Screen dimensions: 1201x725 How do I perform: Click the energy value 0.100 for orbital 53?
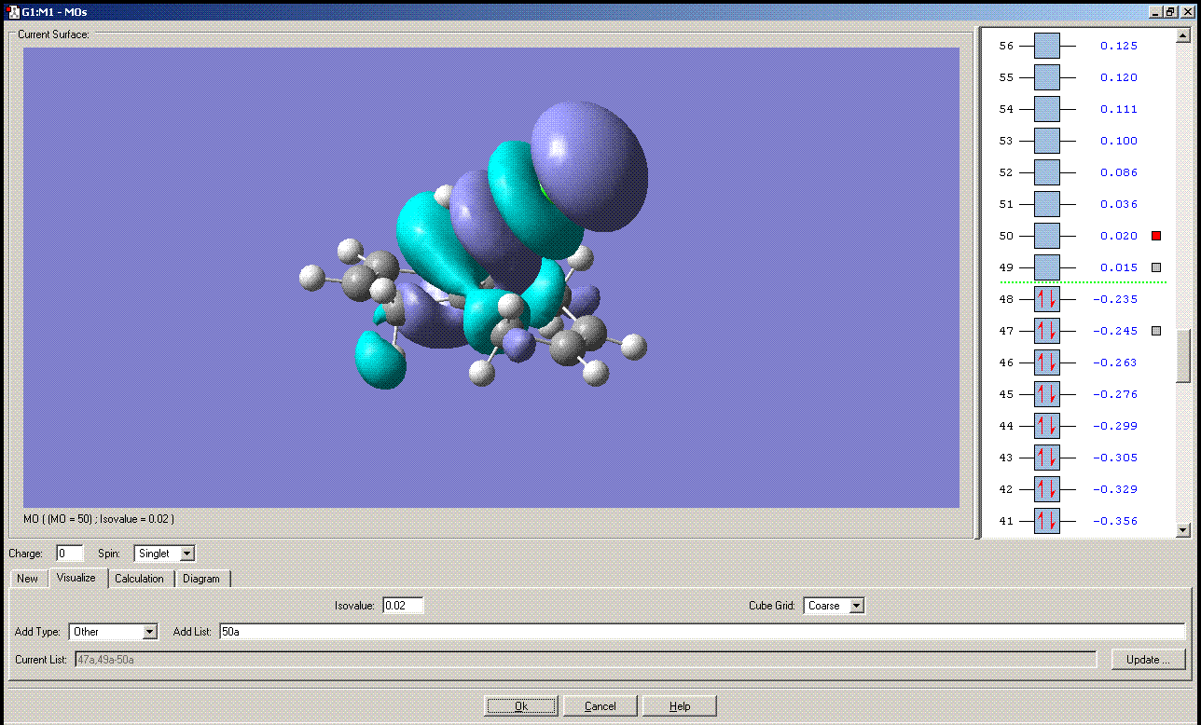(1119, 141)
